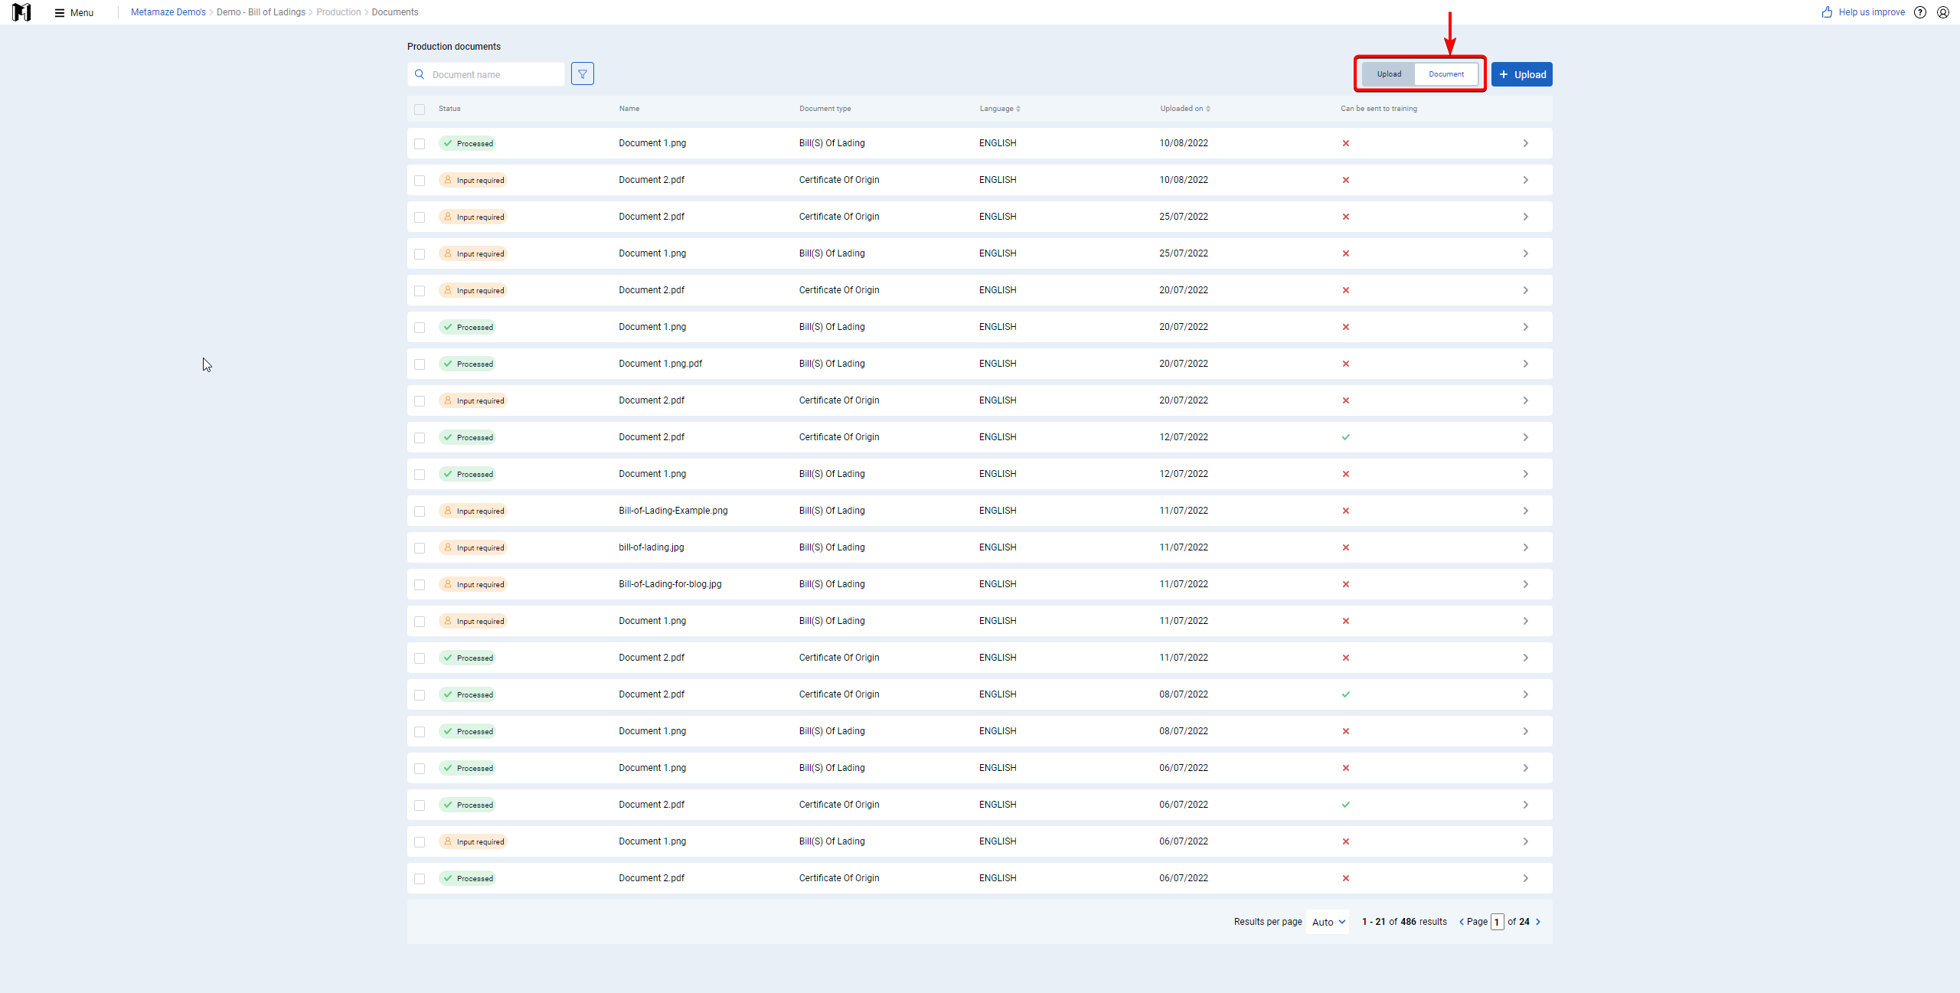
Task: Open the hamburger Menu
Action: click(x=74, y=12)
